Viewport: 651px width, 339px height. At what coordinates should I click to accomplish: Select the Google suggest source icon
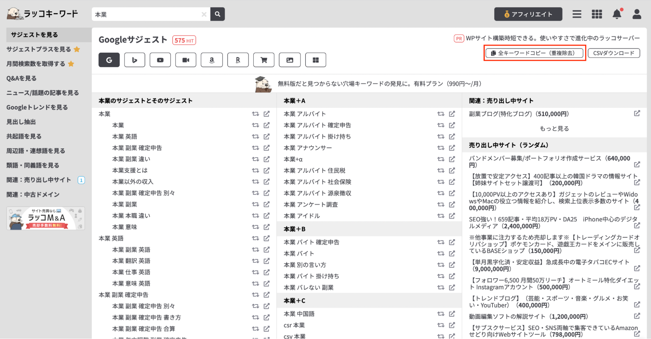click(109, 60)
